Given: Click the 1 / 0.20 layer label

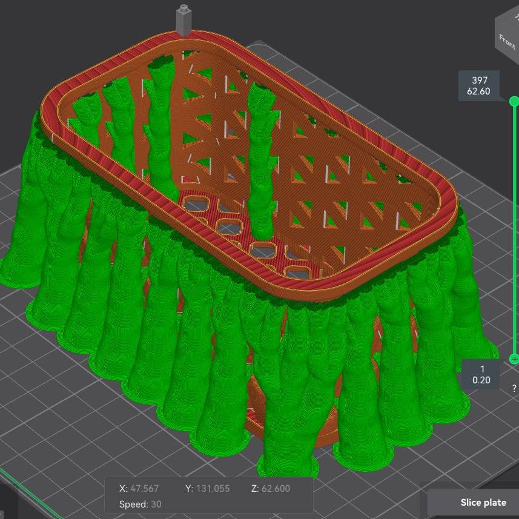Looking at the screenshot, I should 481,374.
